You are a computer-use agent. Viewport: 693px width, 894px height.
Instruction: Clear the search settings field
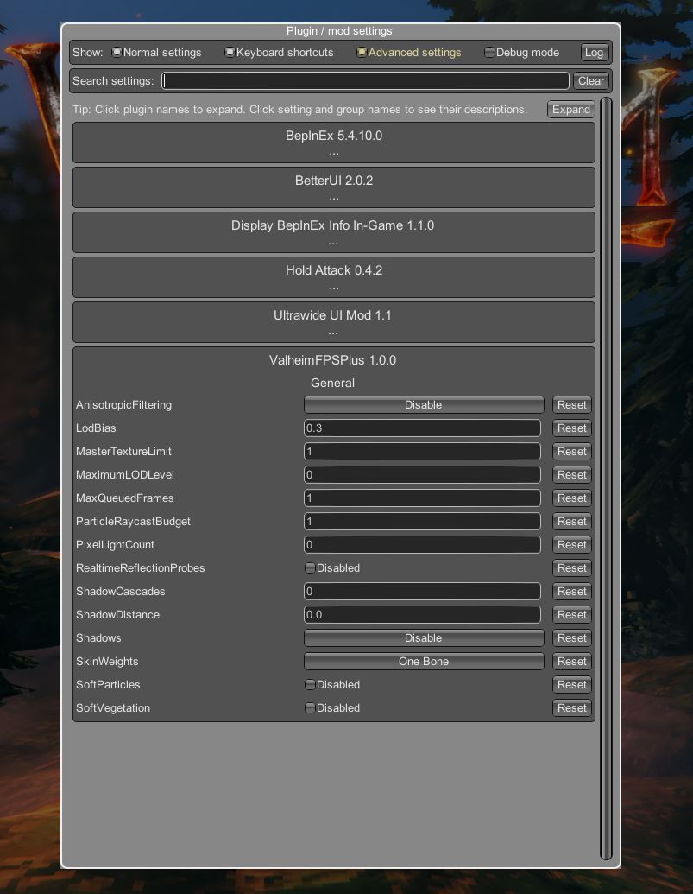tap(590, 81)
